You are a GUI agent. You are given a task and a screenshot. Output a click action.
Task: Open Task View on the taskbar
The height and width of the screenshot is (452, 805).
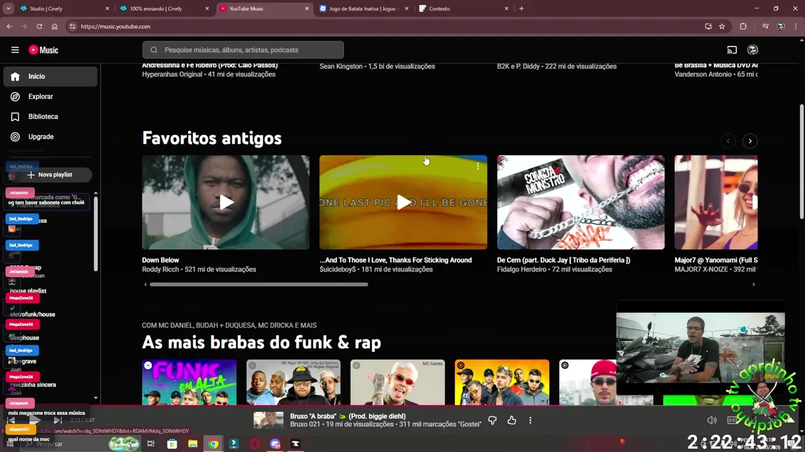pos(151,444)
